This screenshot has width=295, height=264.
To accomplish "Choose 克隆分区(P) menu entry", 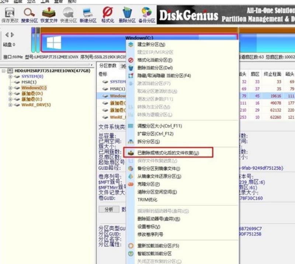I will [x=149, y=184].
